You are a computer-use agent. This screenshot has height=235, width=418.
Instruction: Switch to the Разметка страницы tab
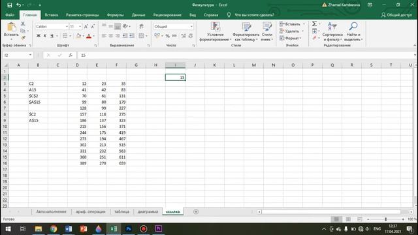[82, 15]
